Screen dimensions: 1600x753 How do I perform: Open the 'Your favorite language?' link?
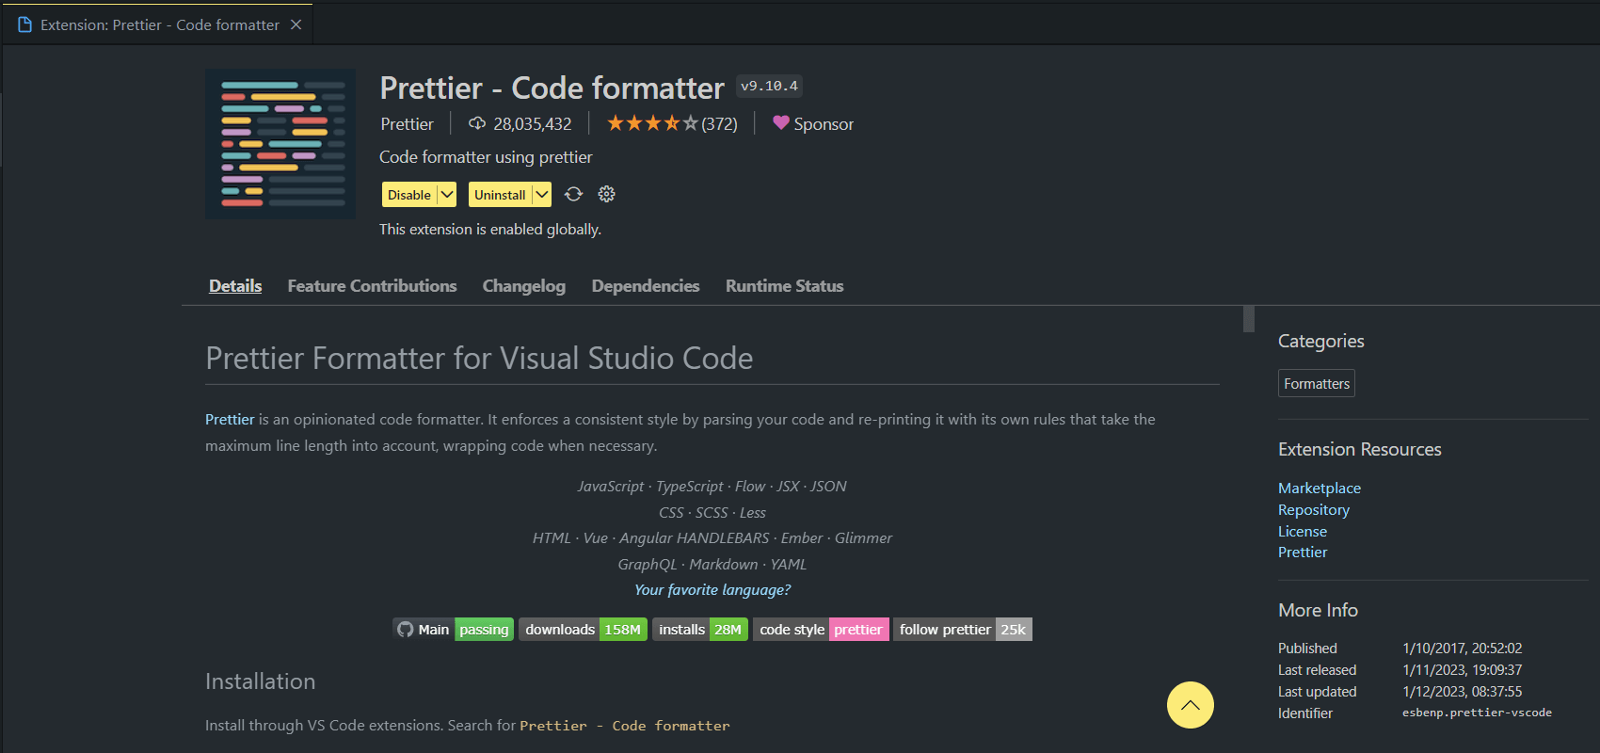[x=712, y=590]
